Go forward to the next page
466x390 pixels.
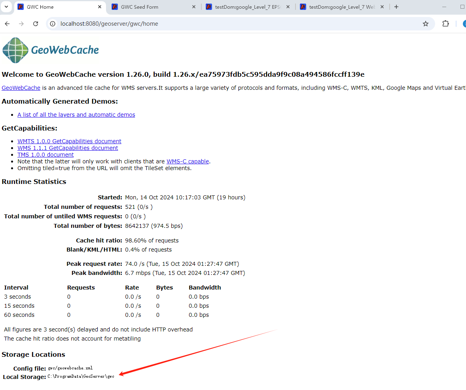[21, 24]
